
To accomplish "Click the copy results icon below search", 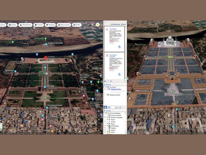I will coord(108,81).
